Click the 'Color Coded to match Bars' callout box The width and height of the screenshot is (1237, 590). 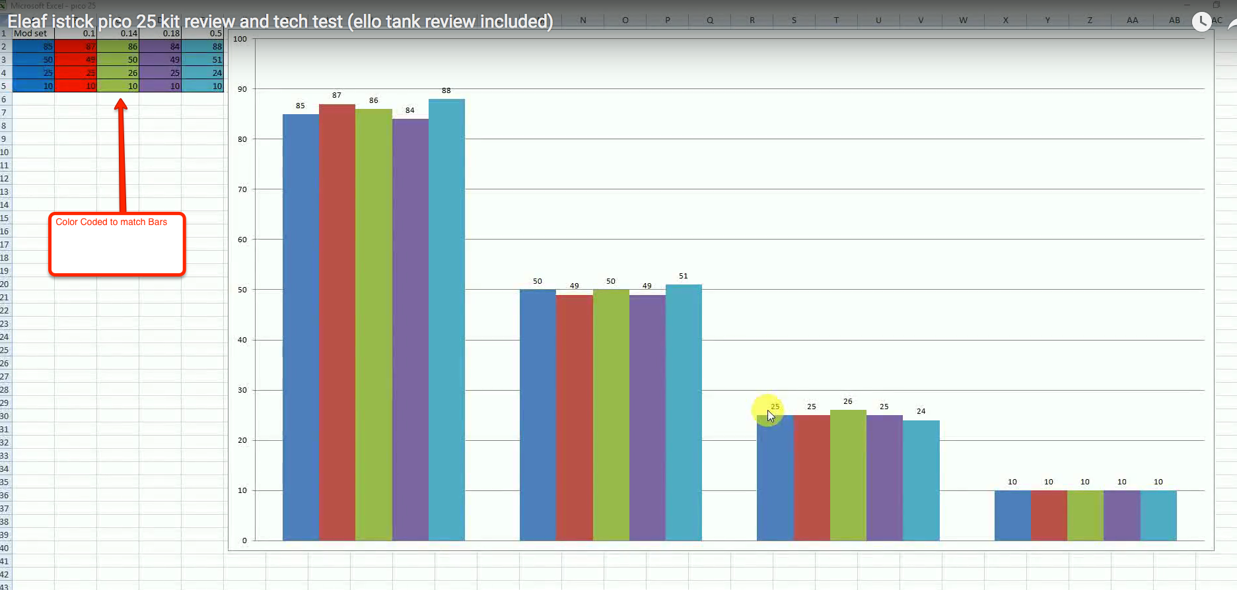click(x=117, y=244)
